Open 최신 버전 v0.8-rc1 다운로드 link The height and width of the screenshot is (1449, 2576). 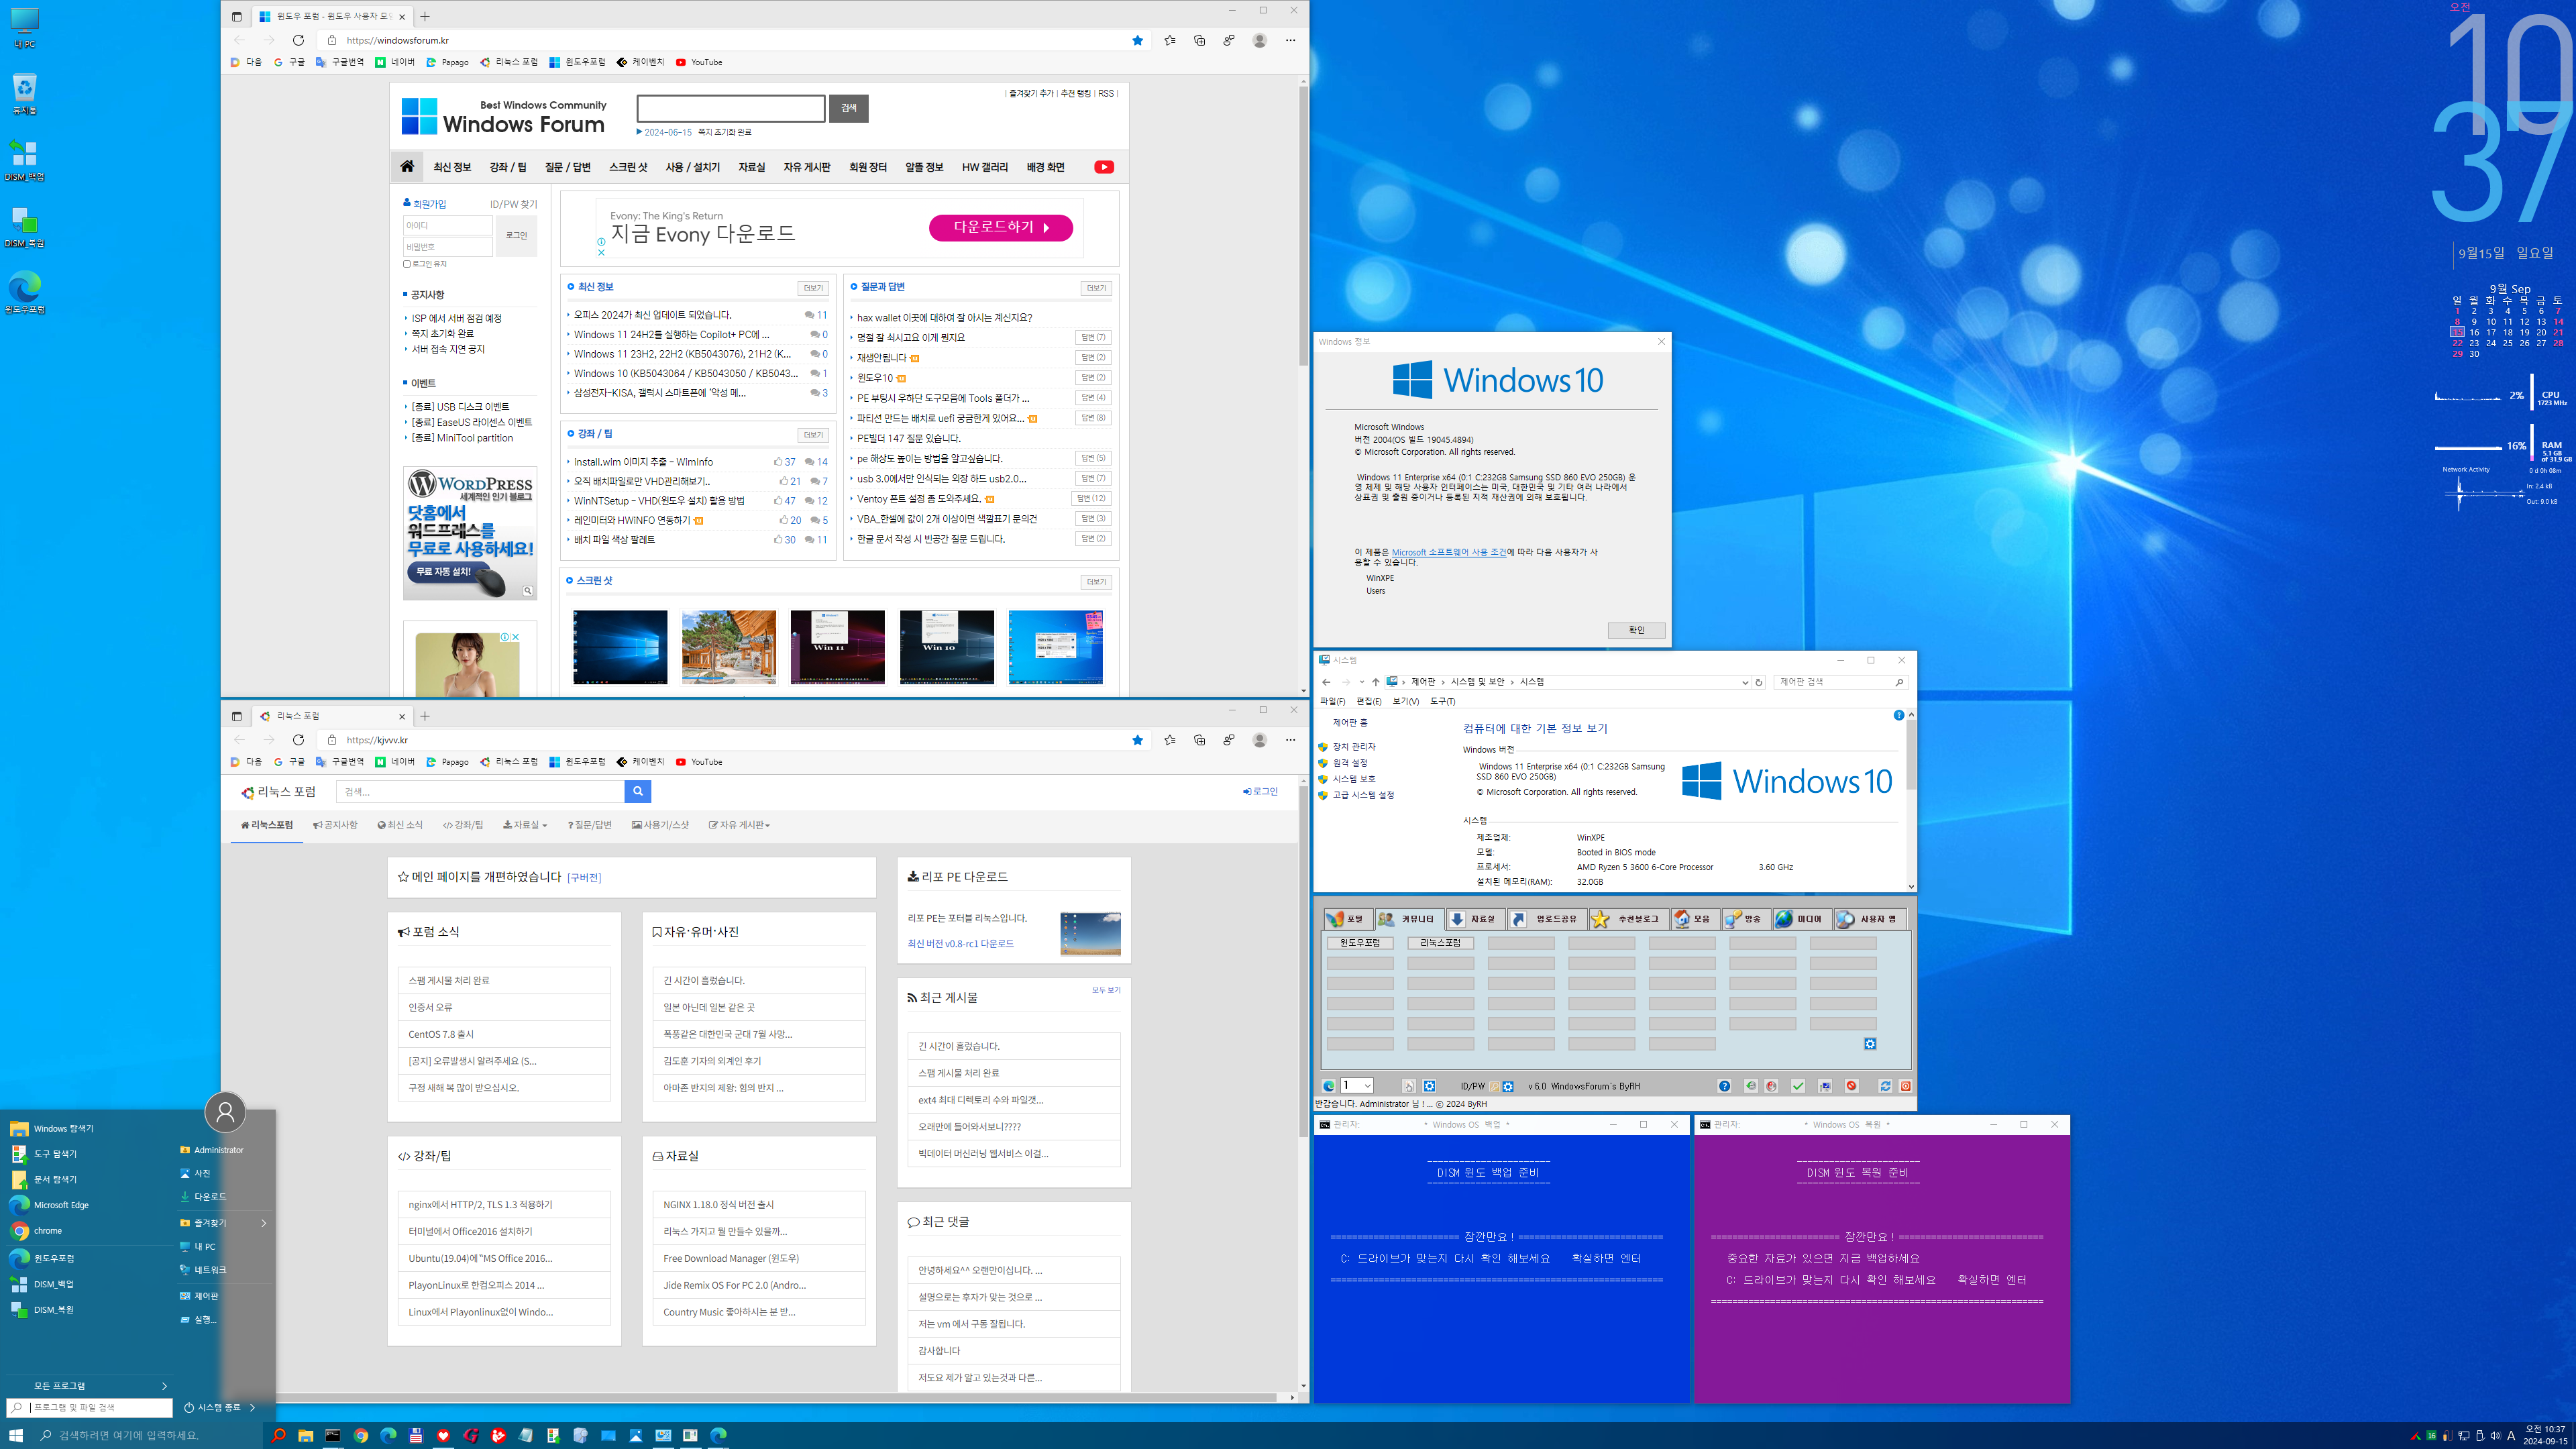coord(960,944)
